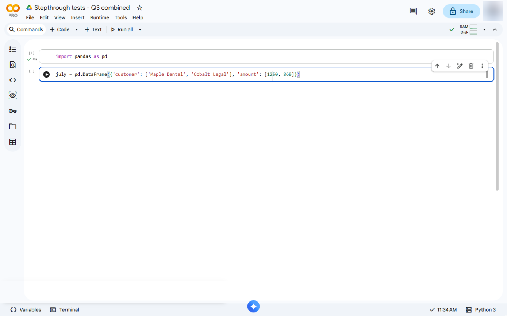Open the Terminal panel
507x316 pixels.
pyautogui.click(x=65, y=310)
